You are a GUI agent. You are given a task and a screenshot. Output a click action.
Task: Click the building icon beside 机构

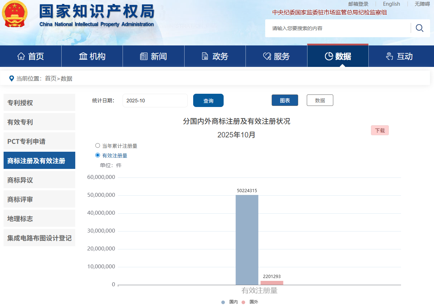click(83, 56)
